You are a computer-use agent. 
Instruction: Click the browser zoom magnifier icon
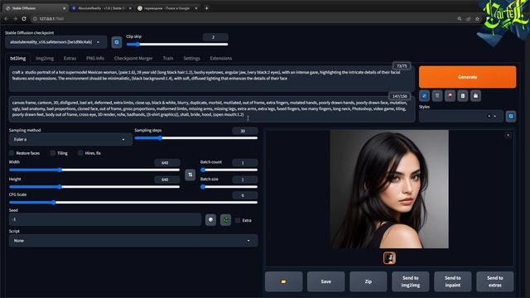pyautogui.click(x=460, y=19)
